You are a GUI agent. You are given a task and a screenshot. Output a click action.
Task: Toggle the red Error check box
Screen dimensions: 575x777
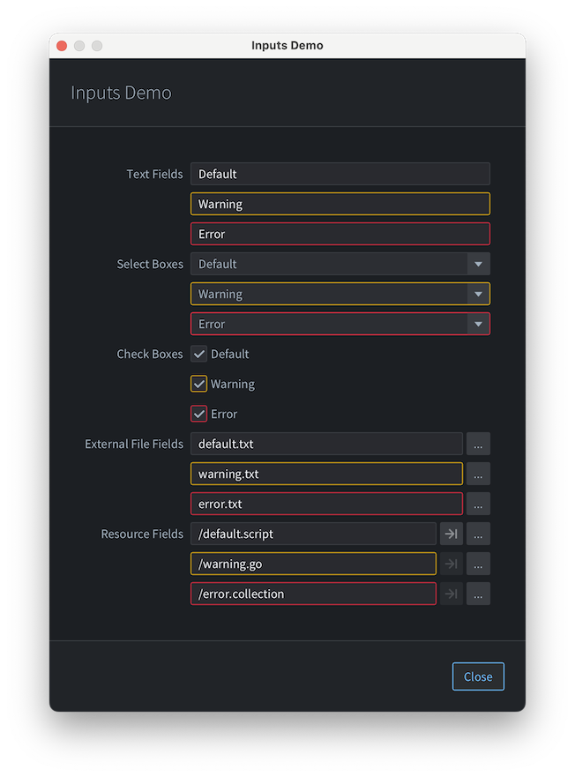(199, 414)
